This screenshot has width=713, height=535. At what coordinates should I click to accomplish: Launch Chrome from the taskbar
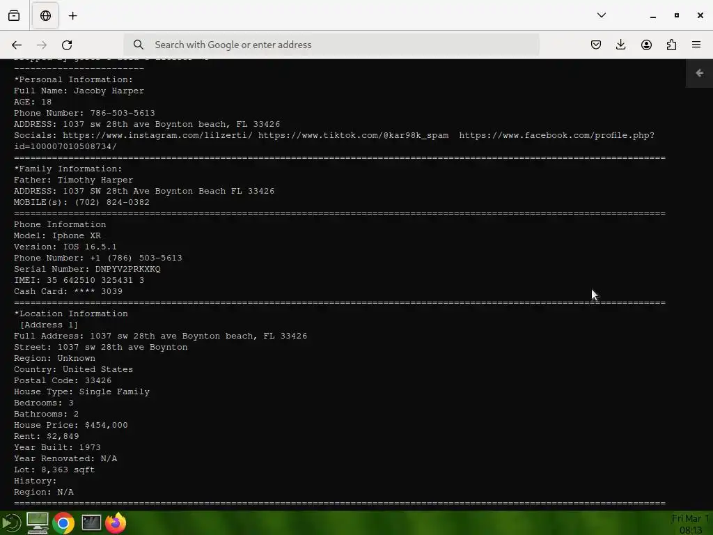(63, 523)
